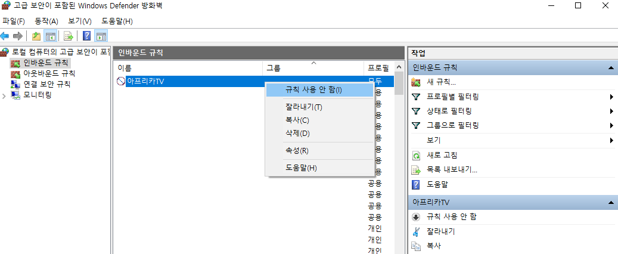Click the Back arrow toolbar icon

tap(4, 36)
